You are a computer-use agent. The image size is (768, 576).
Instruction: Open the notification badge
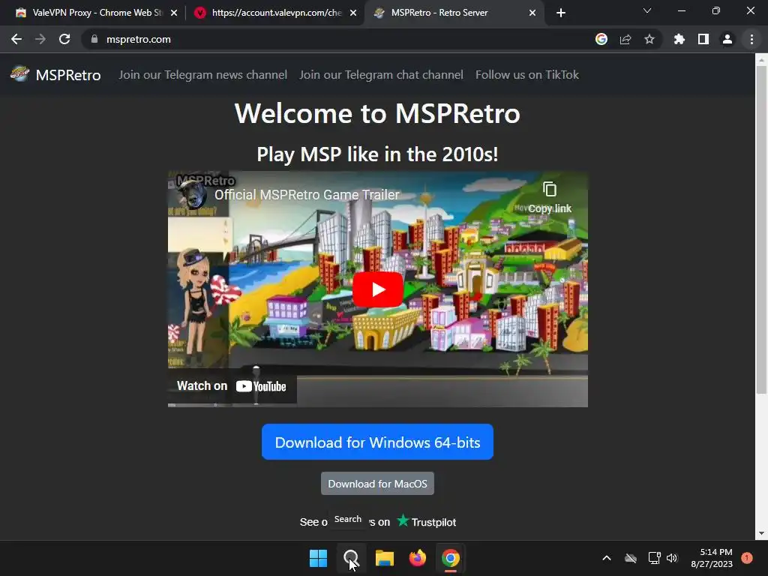point(747,557)
